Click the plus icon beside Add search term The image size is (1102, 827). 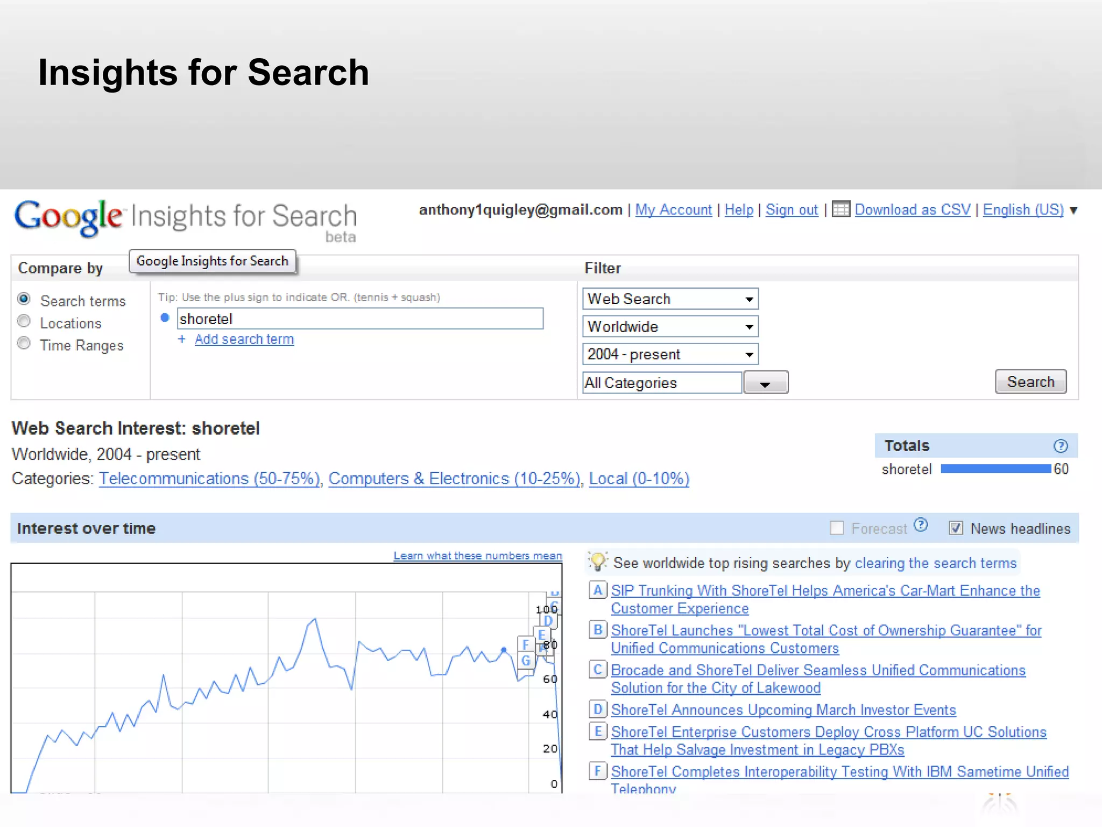pos(182,339)
